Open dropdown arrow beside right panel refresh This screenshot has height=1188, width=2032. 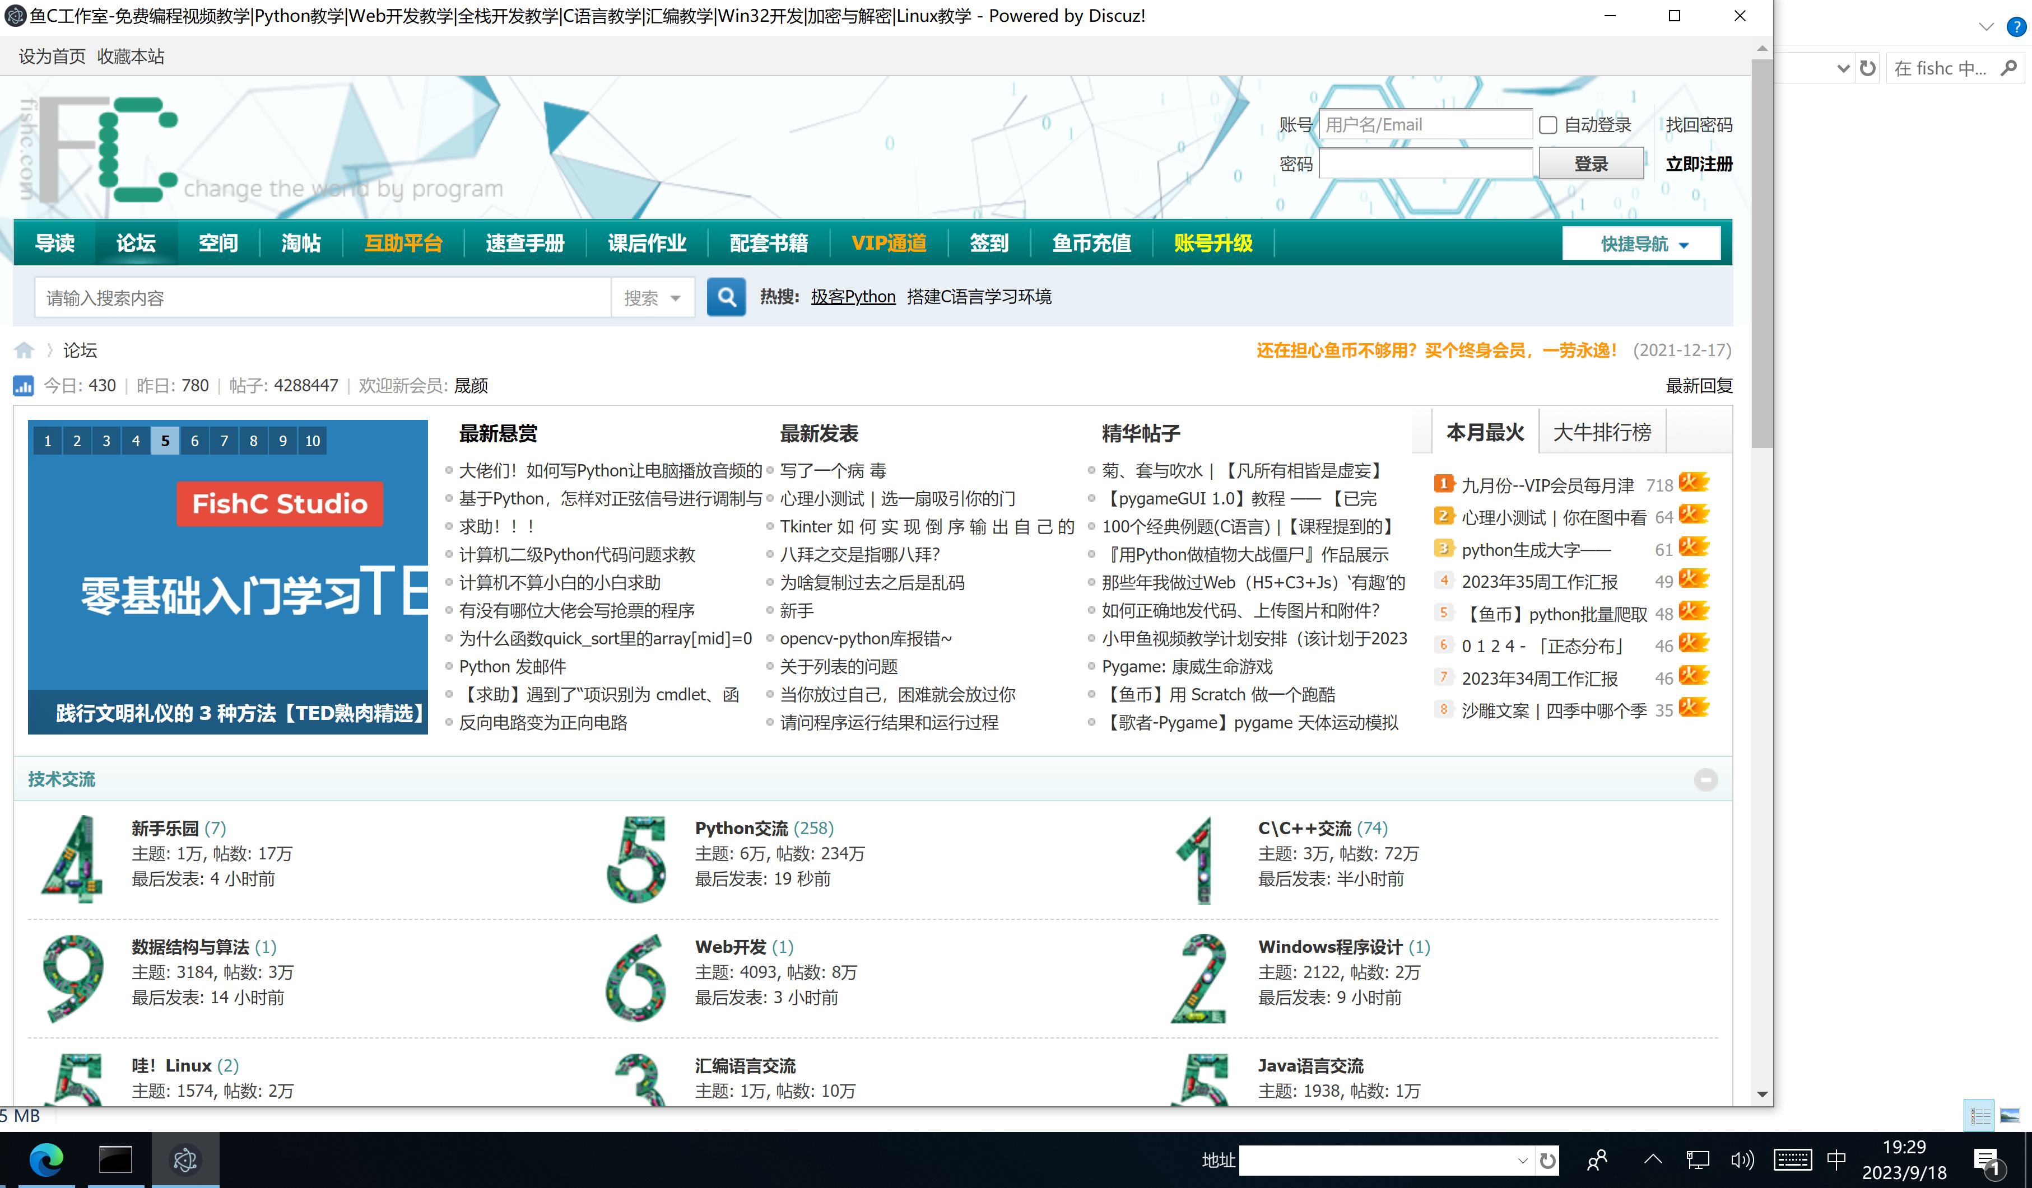pyautogui.click(x=1843, y=68)
